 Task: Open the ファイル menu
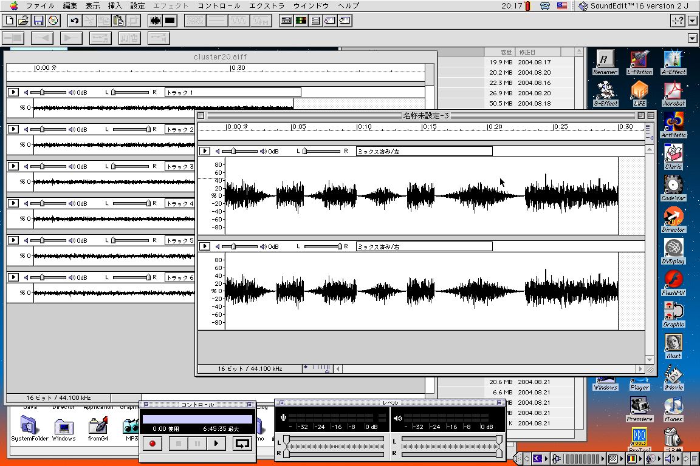click(x=40, y=5)
